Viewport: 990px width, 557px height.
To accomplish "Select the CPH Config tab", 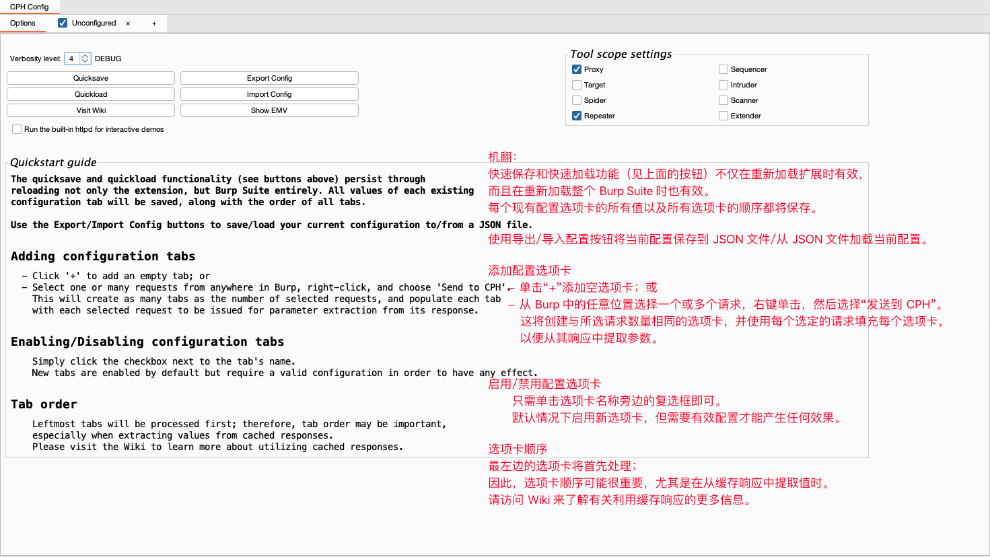I will click(29, 7).
